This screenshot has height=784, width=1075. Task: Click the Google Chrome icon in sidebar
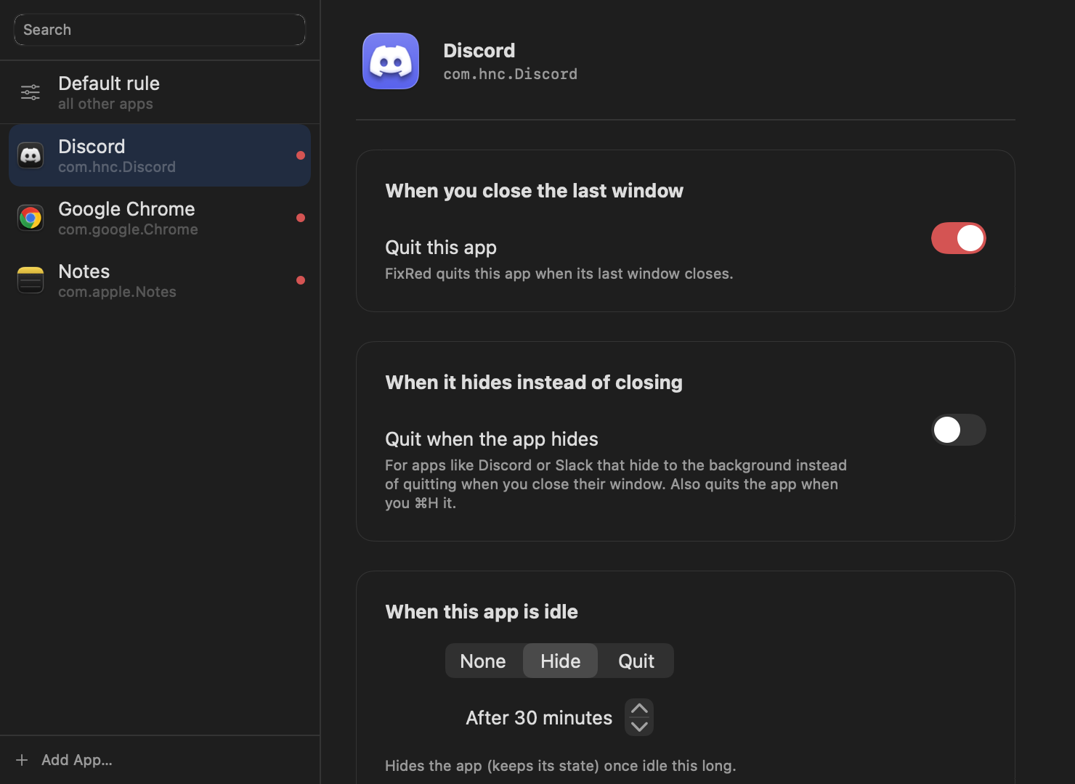[x=31, y=218]
